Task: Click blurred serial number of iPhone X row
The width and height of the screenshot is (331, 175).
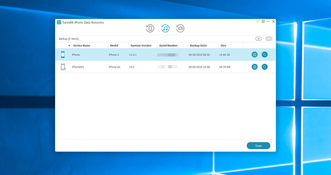Action: click(x=167, y=55)
